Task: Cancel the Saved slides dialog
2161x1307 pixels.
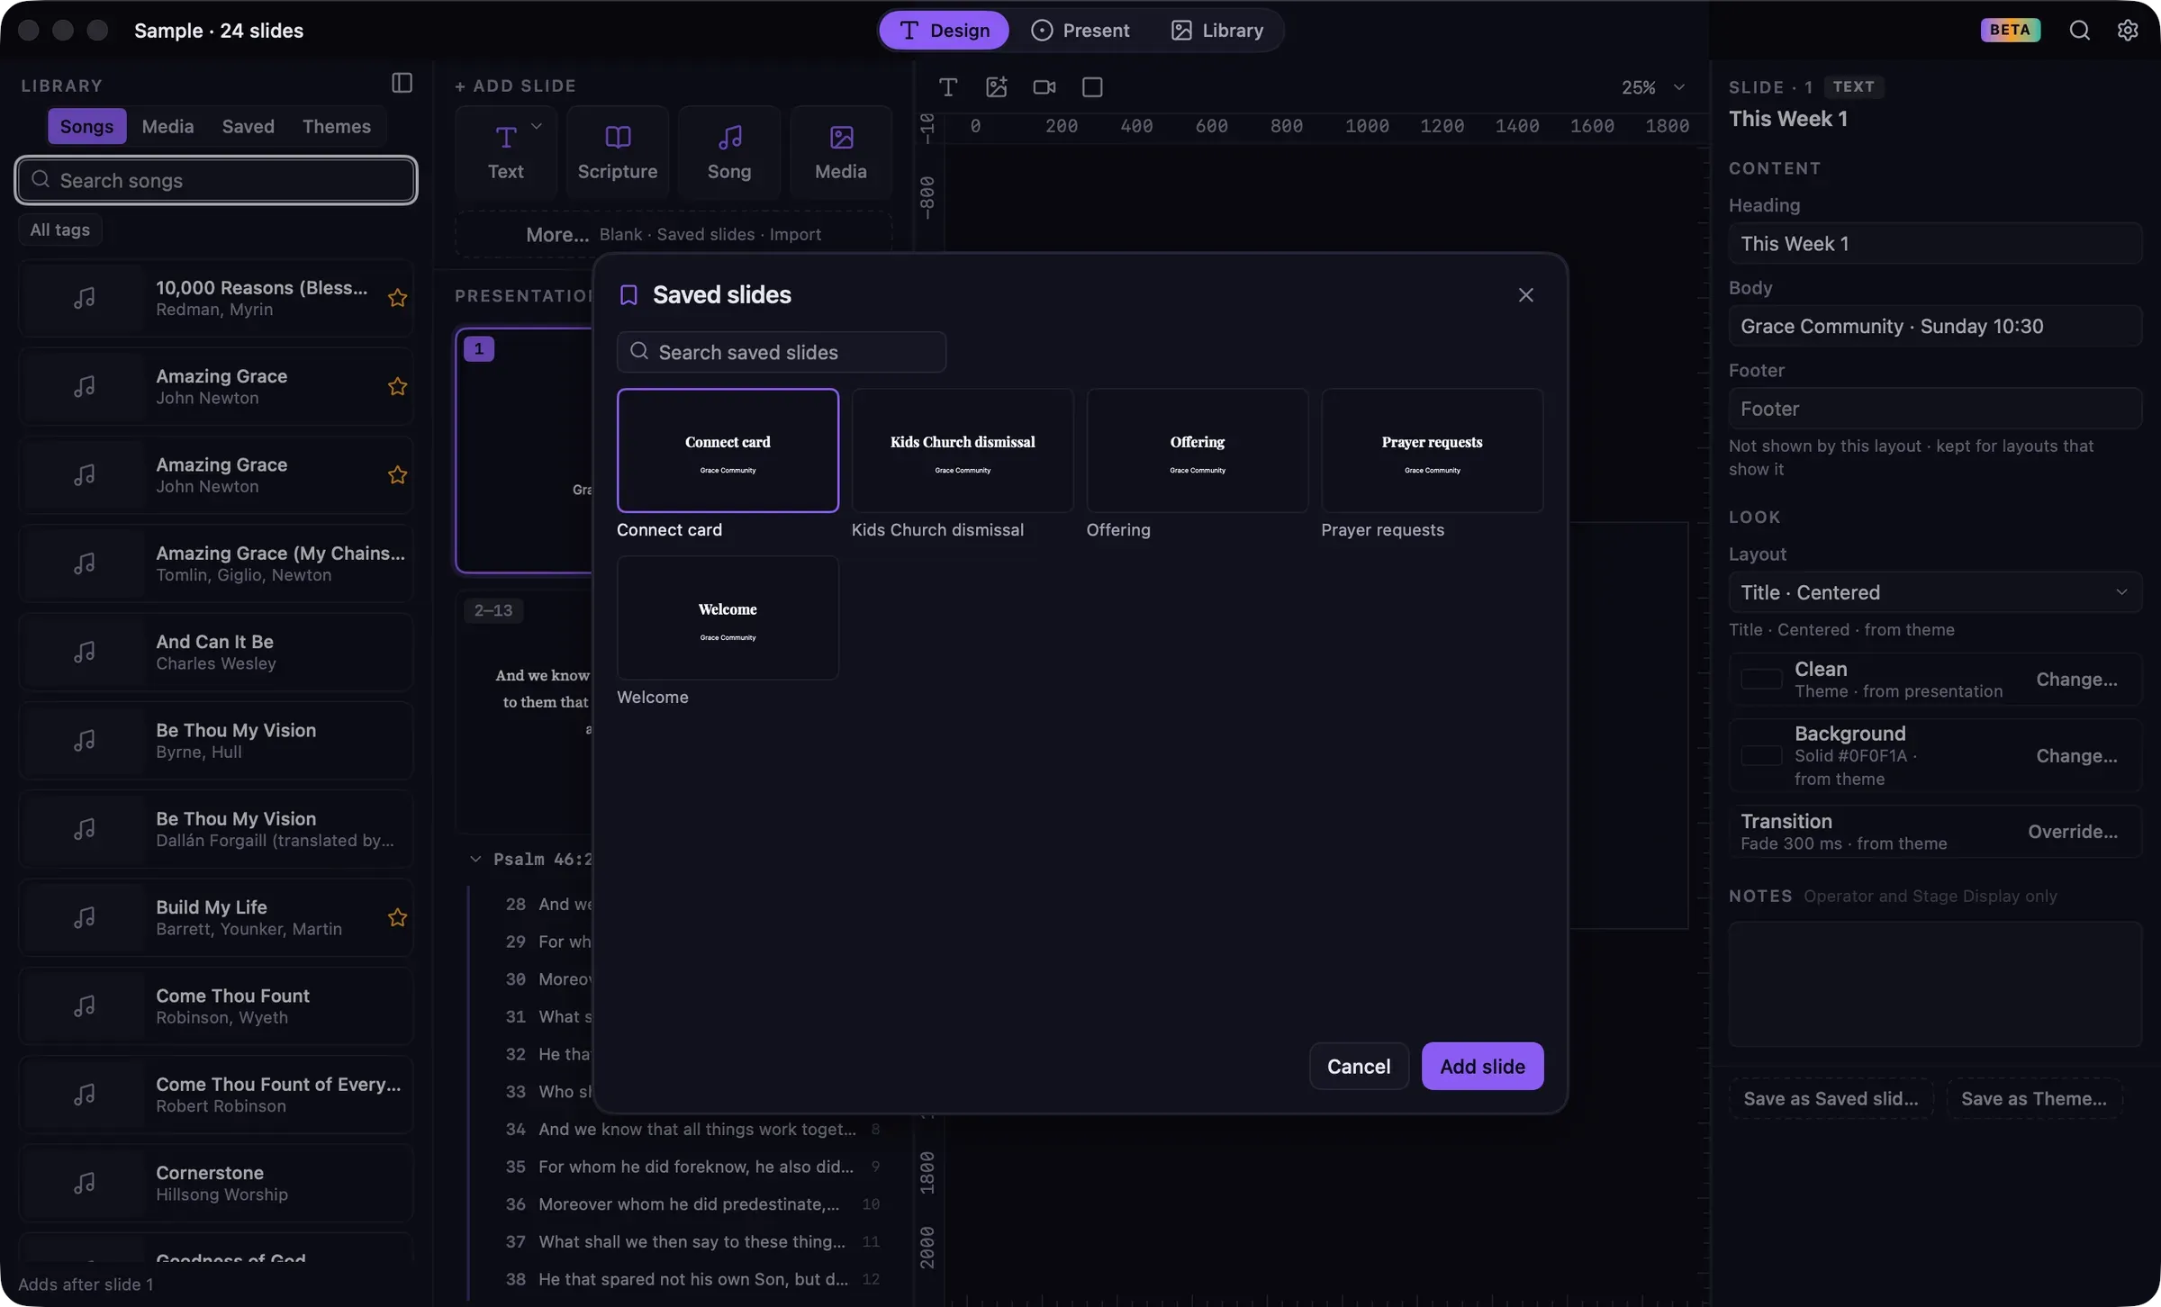Action: click(1359, 1066)
